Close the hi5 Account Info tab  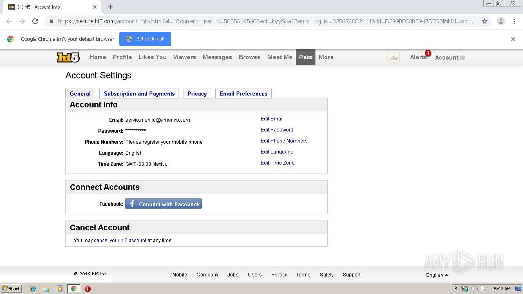(x=95, y=7)
